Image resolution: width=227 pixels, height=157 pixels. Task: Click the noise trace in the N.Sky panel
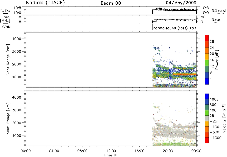[x=175, y=10]
